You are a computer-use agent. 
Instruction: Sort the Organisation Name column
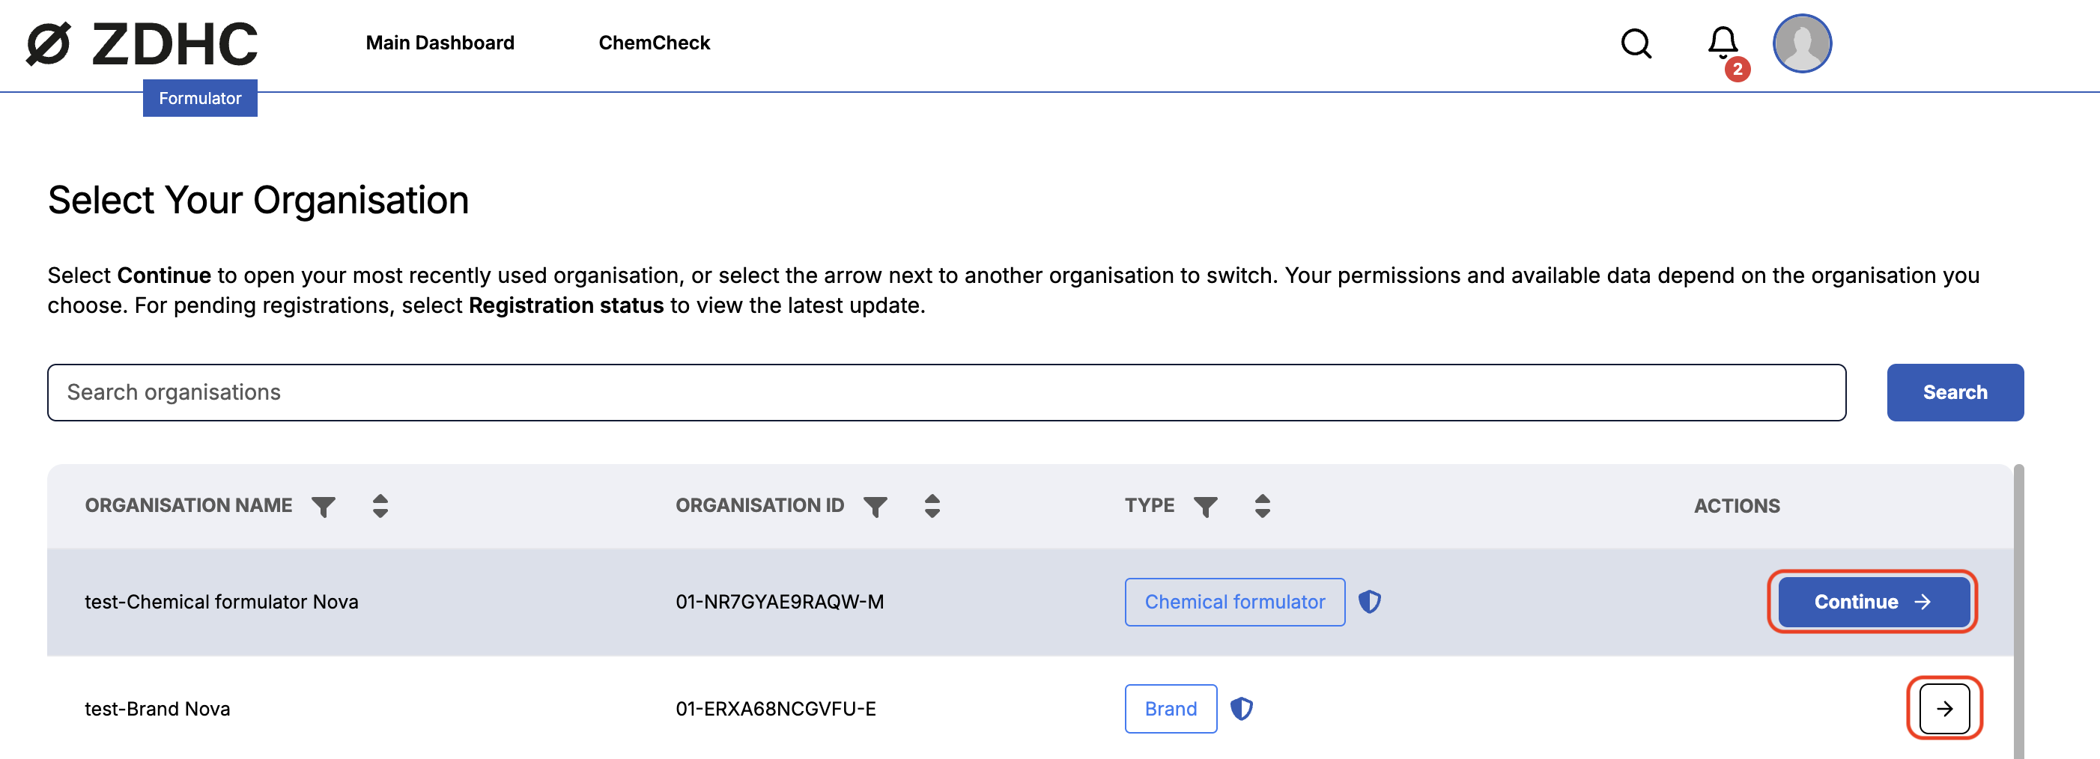380,506
